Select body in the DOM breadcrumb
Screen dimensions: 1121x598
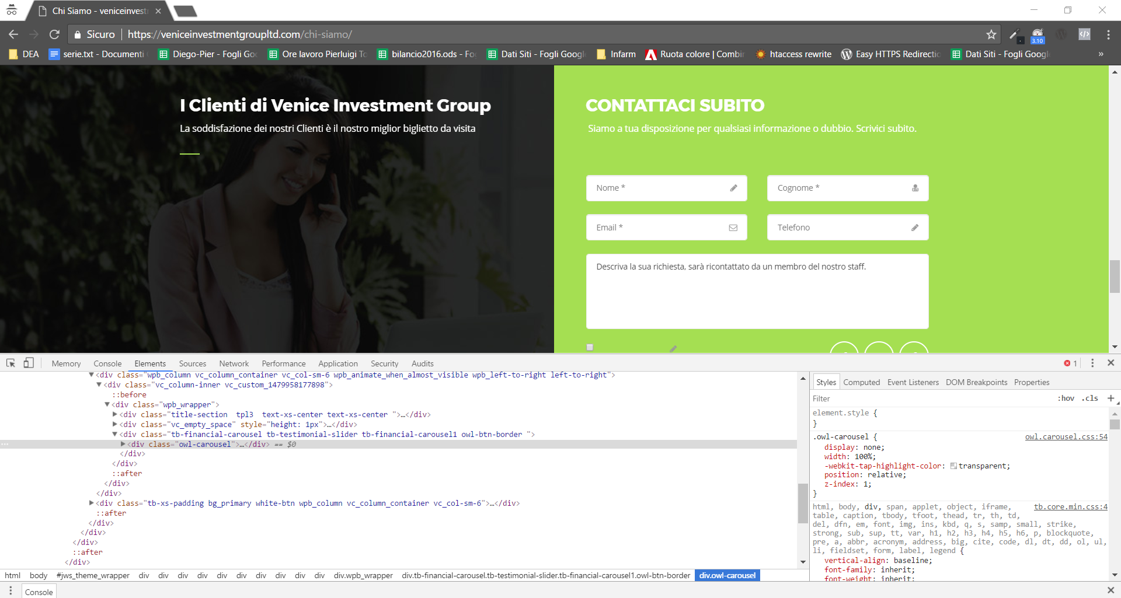click(x=39, y=575)
